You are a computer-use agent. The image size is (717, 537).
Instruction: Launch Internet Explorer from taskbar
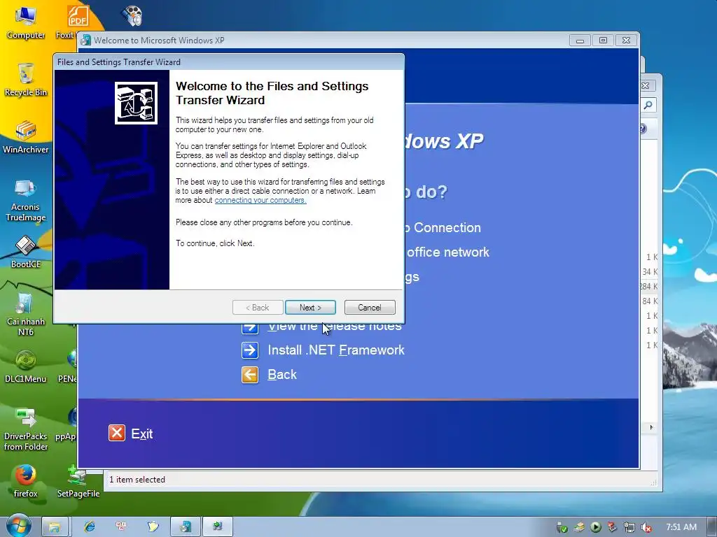89,527
